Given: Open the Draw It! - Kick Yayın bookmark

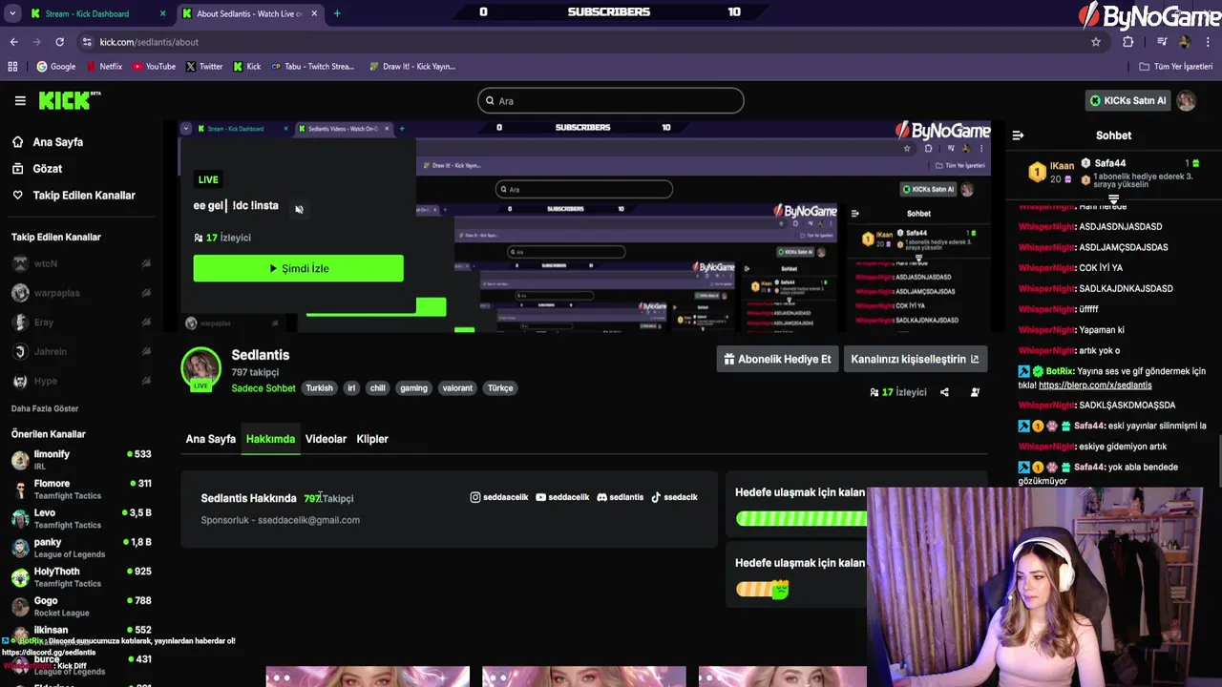Looking at the screenshot, I should tap(411, 67).
